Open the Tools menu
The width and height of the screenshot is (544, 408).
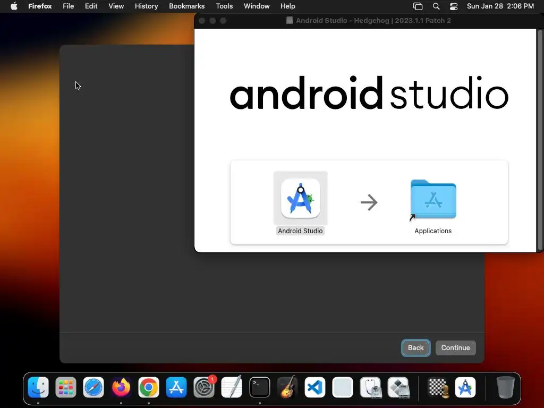224,6
